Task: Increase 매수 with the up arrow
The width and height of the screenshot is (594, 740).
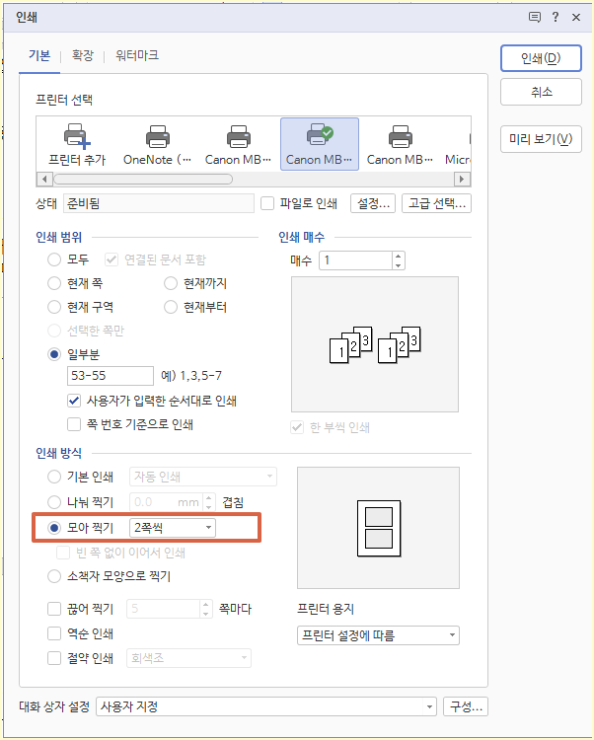Action: pyautogui.click(x=399, y=256)
